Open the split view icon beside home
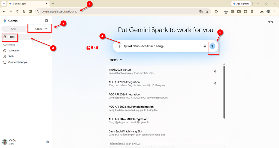279x148 pixels. [x=30, y=11]
